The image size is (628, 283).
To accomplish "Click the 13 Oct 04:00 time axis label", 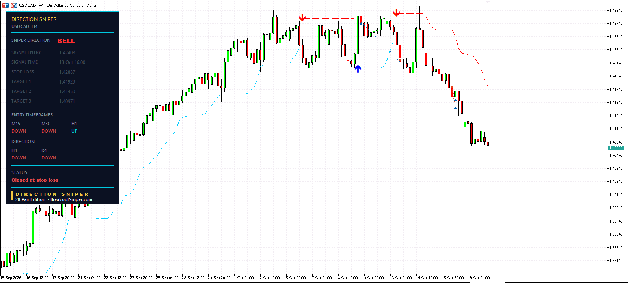I will (401, 278).
